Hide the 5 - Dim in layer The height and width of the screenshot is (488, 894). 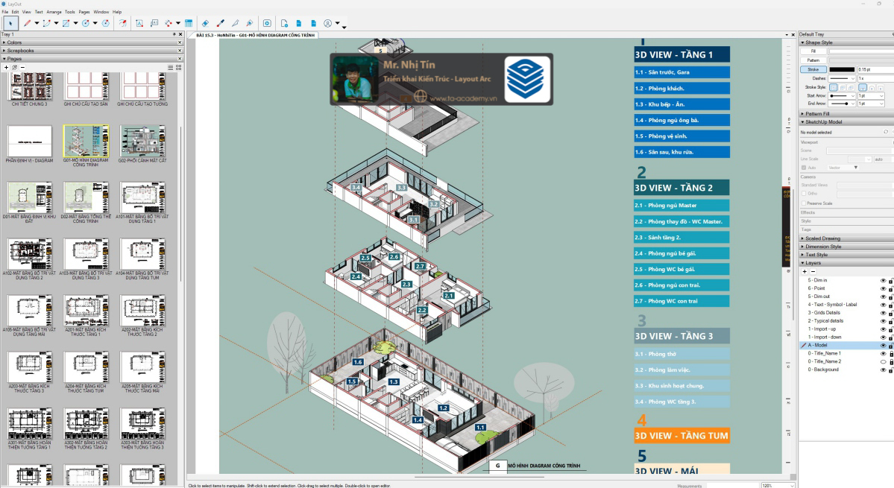click(x=883, y=281)
